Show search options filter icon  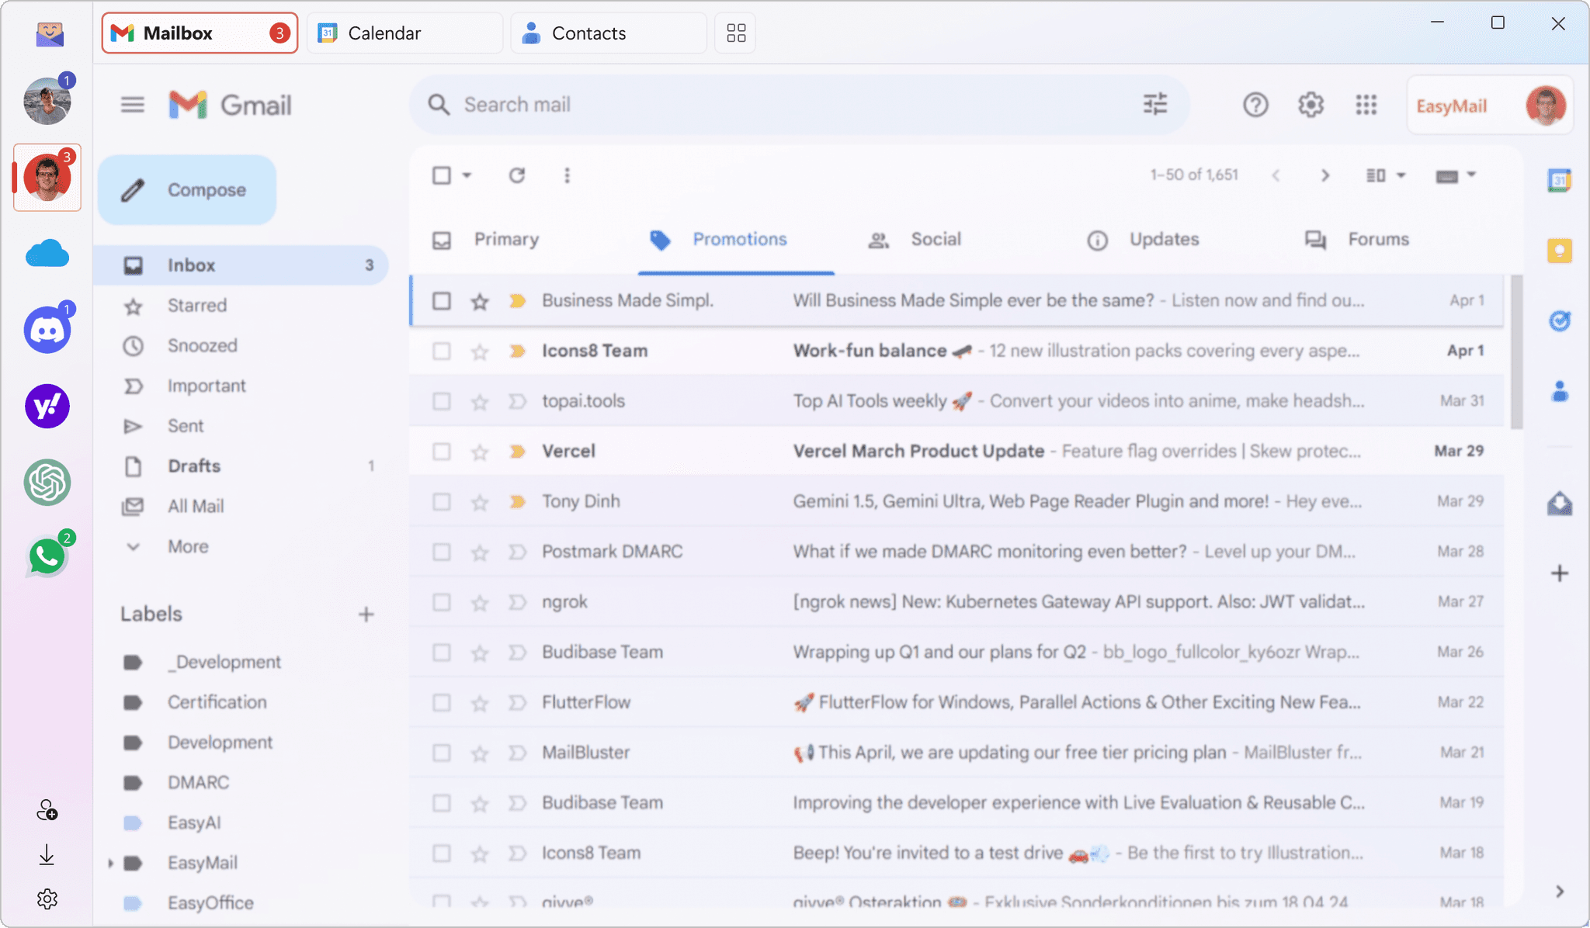point(1155,104)
